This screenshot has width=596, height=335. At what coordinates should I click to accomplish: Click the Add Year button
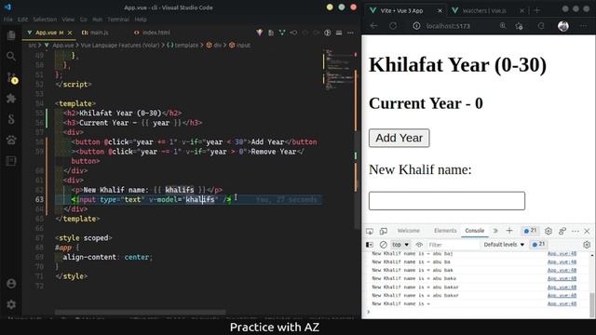pos(400,138)
